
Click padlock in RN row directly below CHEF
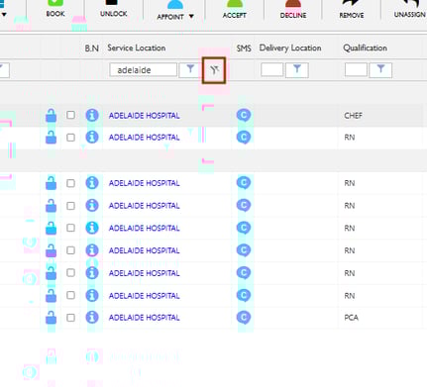pos(51,138)
